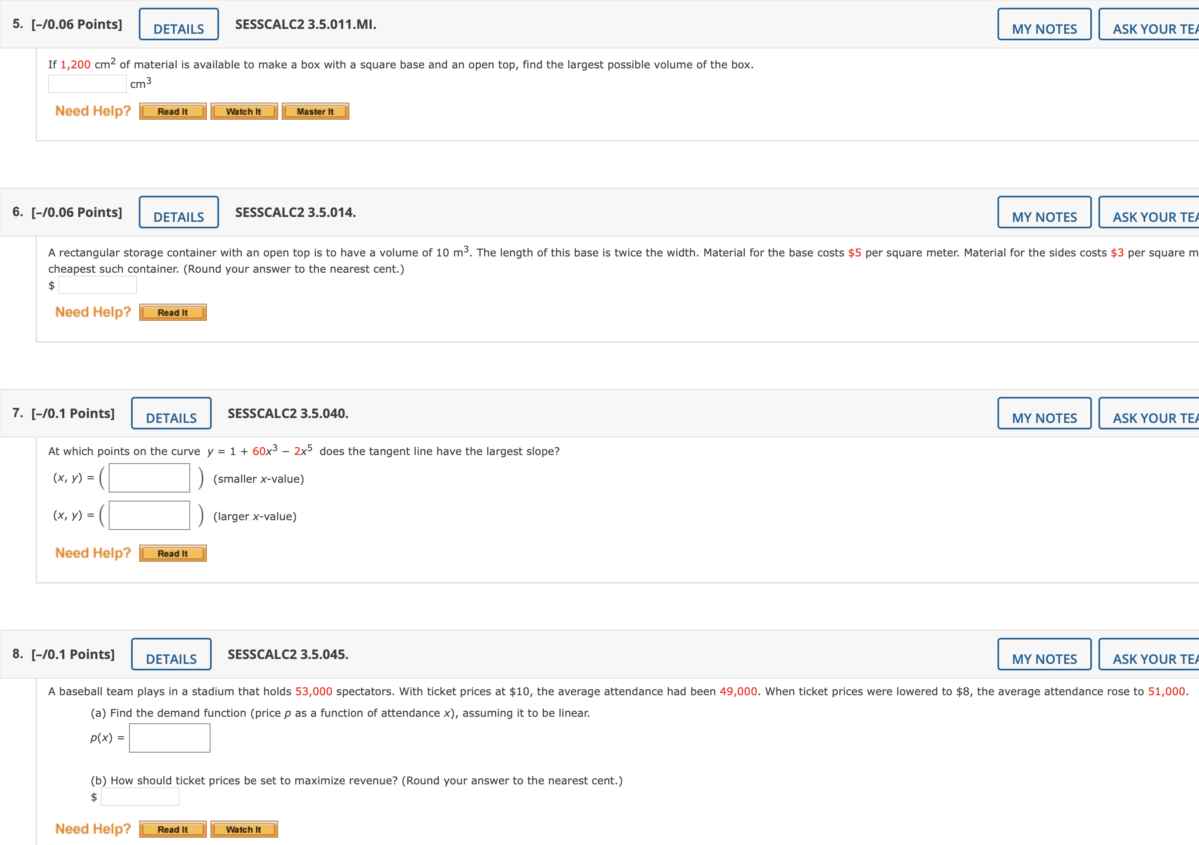1199x845 pixels.
Task: Expand DETAILS for question 7
Action: [171, 414]
